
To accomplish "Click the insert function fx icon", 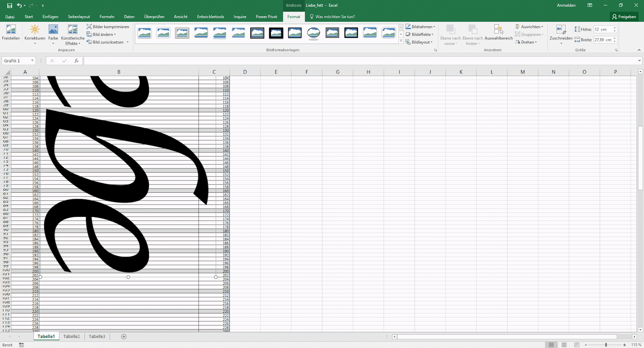I will [x=76, y=61].
